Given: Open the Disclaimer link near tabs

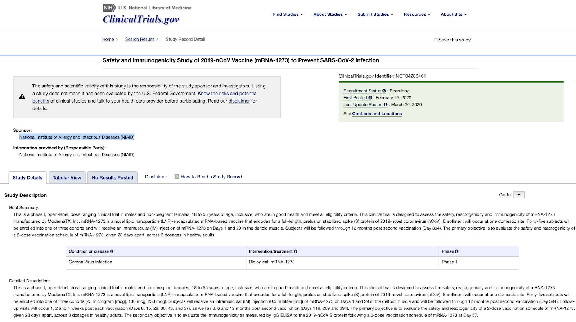Looking at the screenshot, I should [x=156, y=177].
